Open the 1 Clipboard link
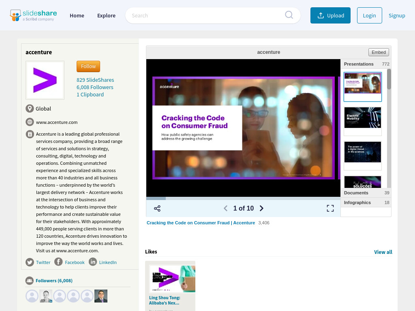The width and height of the screenshot is (415, 311). click(x=90, y=94)
